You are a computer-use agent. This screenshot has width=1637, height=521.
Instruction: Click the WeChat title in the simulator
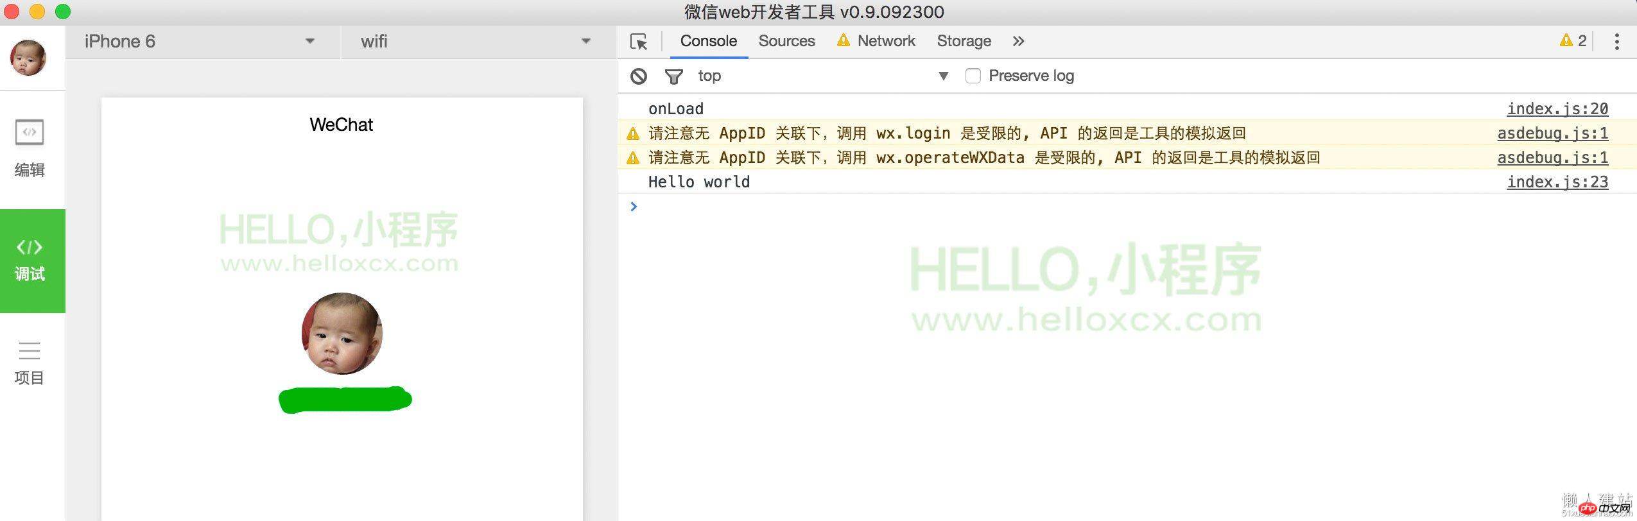(342, 124)
